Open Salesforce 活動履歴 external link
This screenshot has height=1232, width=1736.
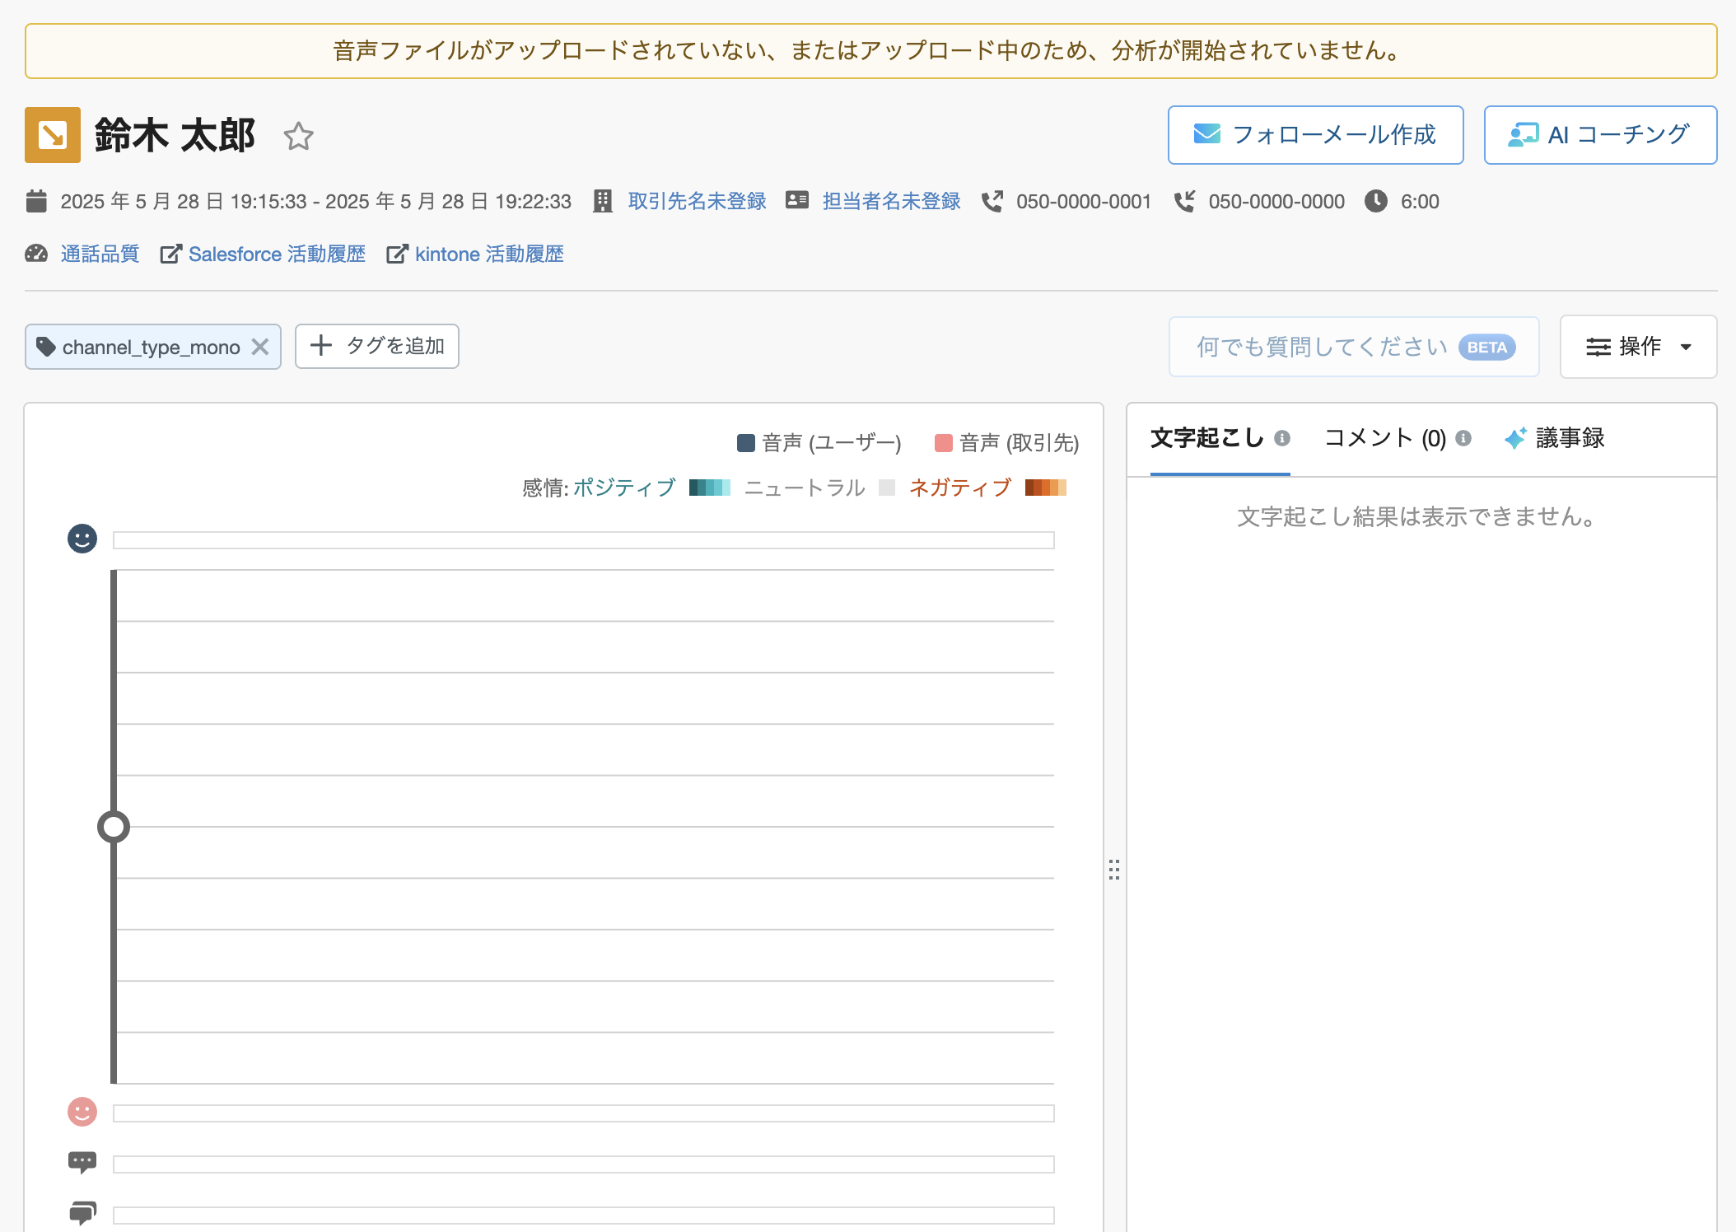pos(276,254)
